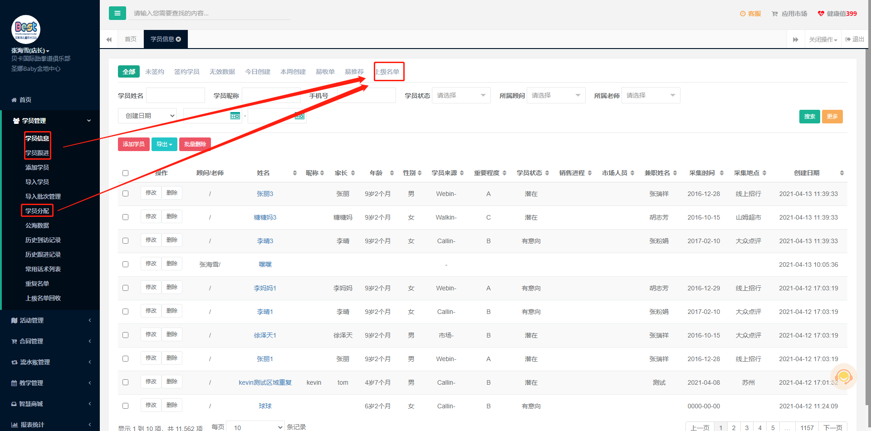Focus the 学员姓名 input field
The width and height of the screenshot is (871, 431).
point(176,95)
